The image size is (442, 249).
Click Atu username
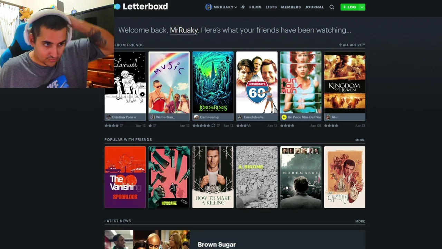tap(334, 117)
